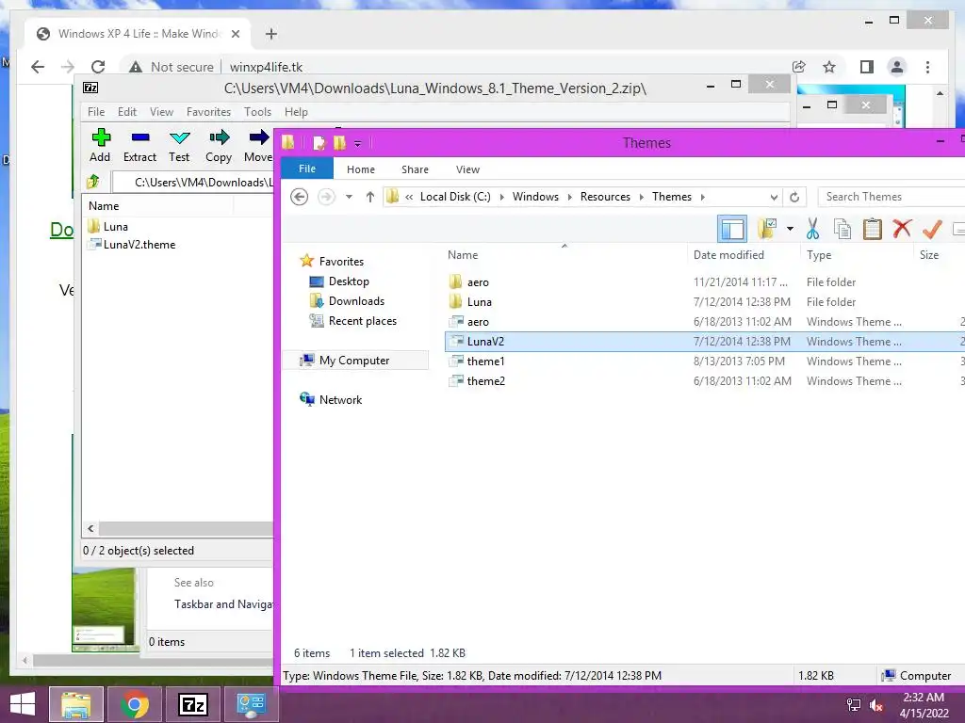The height and width of the screenshot is (723, 965).
Task: Open Customize Quick Access Toolbar dropdown
Action: point(357,144)
